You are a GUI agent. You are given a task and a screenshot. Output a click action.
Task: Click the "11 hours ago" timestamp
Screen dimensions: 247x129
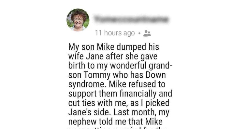coord(115,33)
